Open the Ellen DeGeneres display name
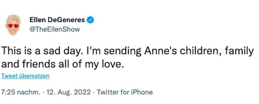Screen dimensions: 259x104 57,20
